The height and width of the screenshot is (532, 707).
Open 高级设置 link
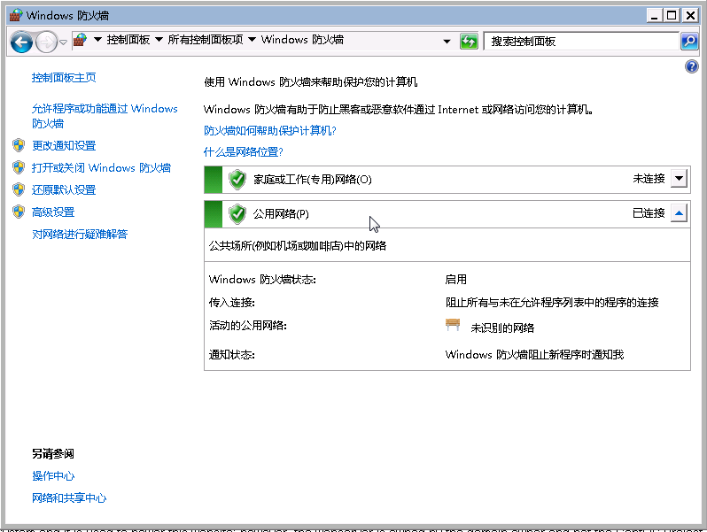[53, 212]
